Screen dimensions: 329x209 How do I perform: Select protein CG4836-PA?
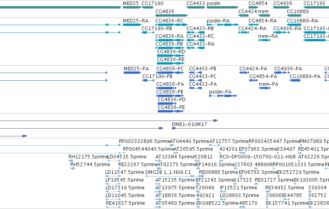[170, 84]
